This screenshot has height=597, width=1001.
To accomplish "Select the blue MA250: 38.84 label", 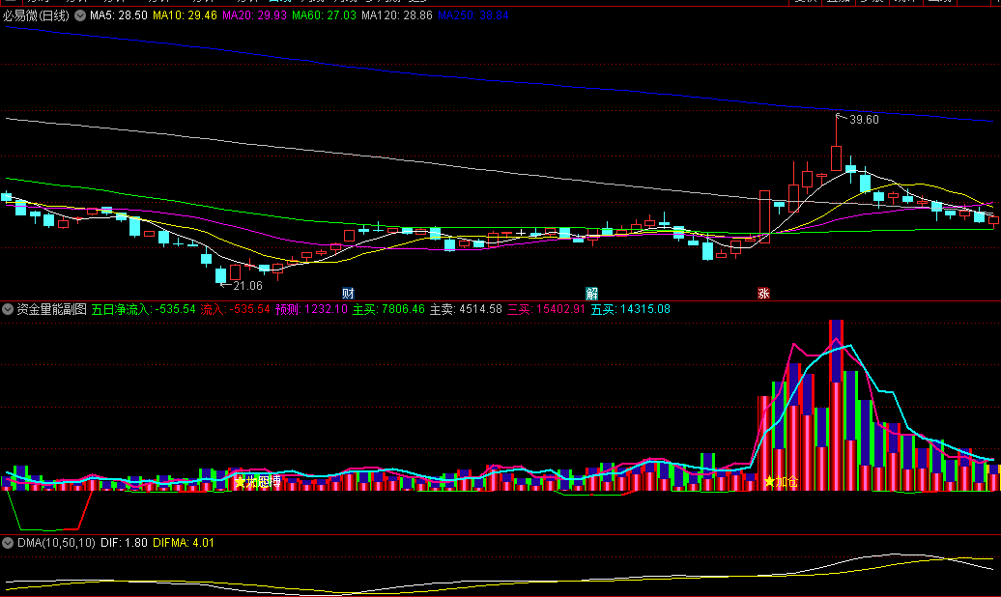I will [x=473, y=15].
